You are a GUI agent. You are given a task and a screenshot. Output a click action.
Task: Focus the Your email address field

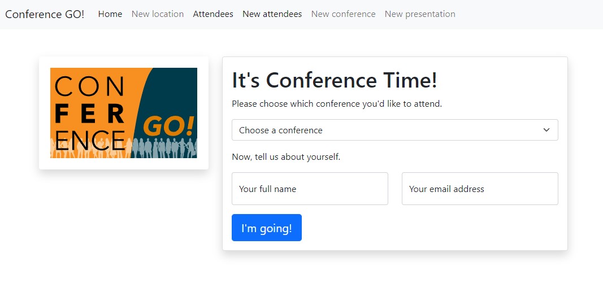coord(480,189)
